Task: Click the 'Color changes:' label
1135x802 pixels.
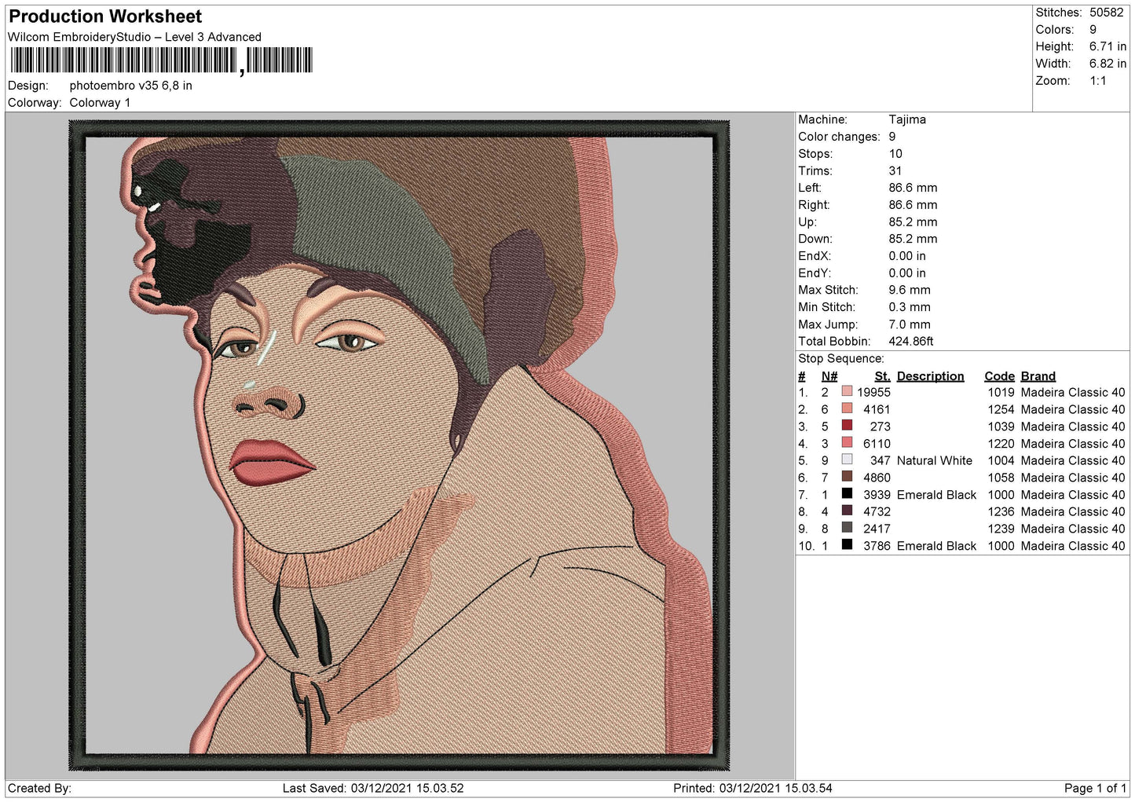Action: pos(839,137)
